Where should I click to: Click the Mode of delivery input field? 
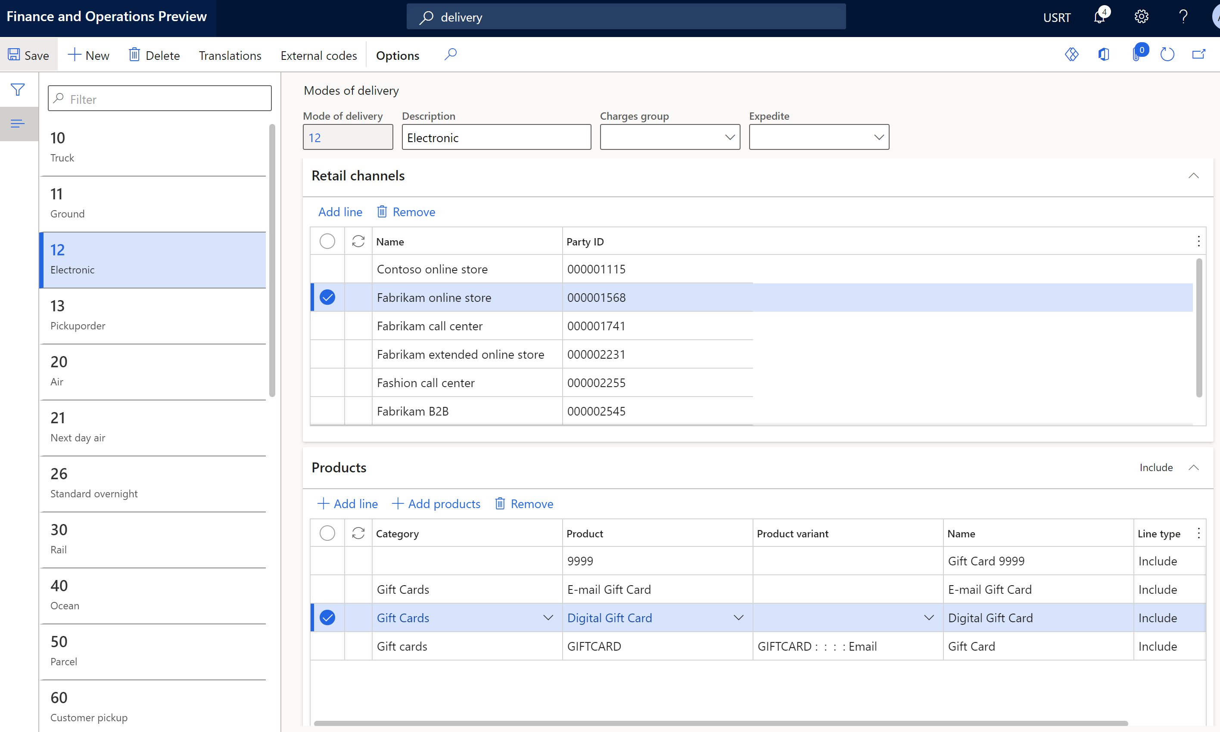[x=348, y=137]
